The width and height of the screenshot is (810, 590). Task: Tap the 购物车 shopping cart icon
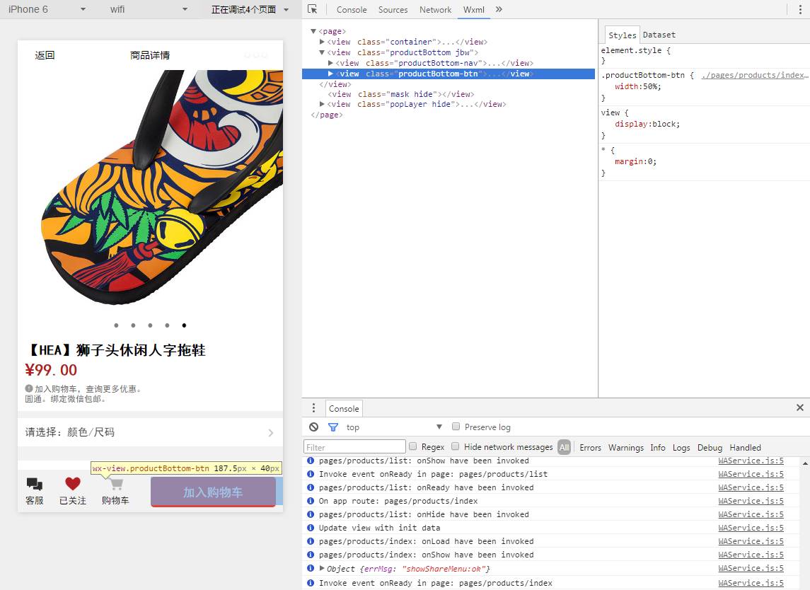[x=116, y=485]
